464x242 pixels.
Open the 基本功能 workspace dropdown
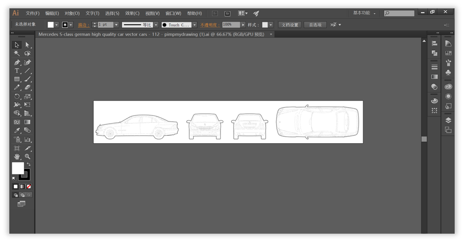pos(364,13)
